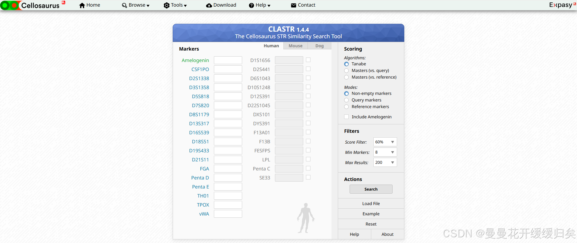
Task: Click the Home house icon
Action: click(82, 5)
